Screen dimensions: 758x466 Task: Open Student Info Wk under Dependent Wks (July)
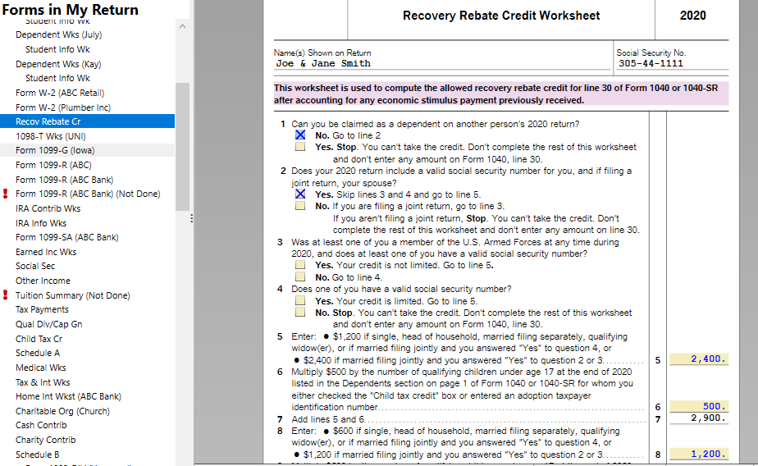tap(57, 49)
